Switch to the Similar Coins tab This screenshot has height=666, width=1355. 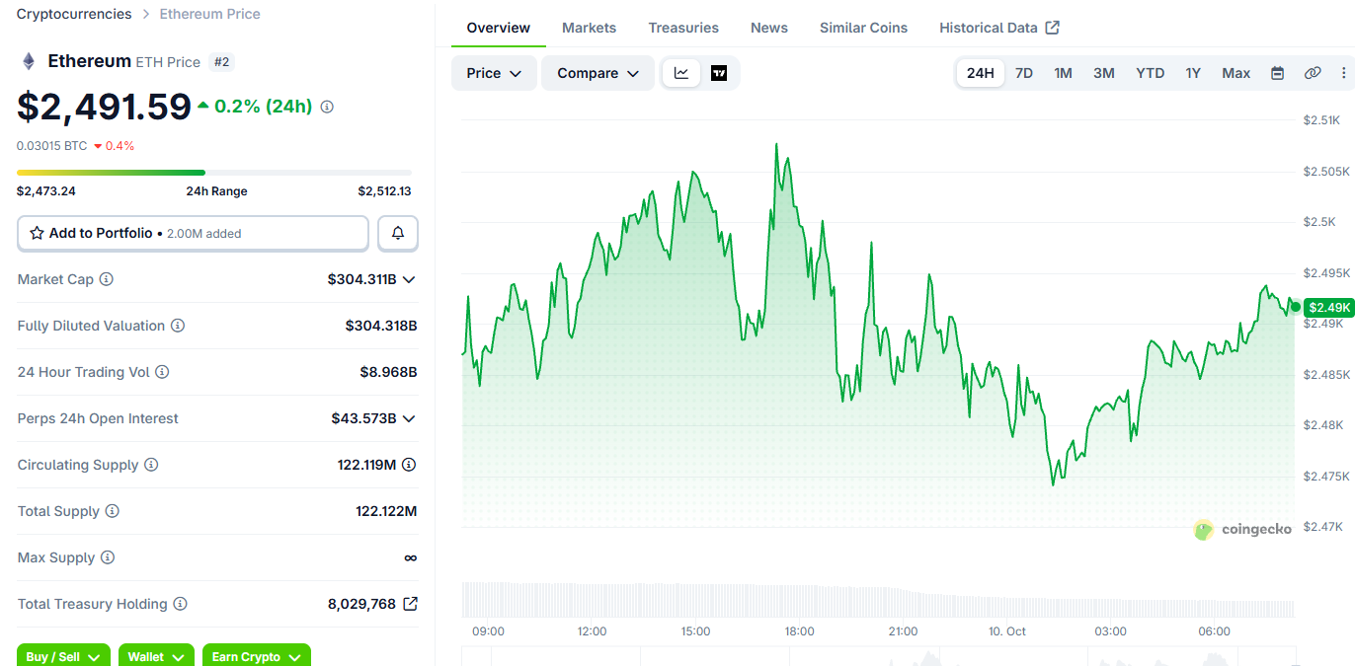[x=863, y=28]
